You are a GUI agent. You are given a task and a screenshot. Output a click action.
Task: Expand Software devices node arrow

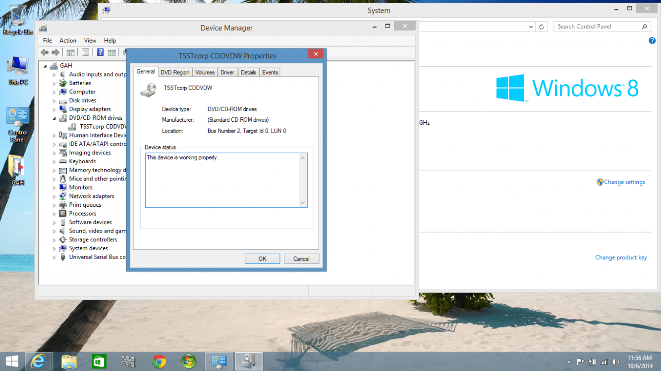tap(55, 223)
